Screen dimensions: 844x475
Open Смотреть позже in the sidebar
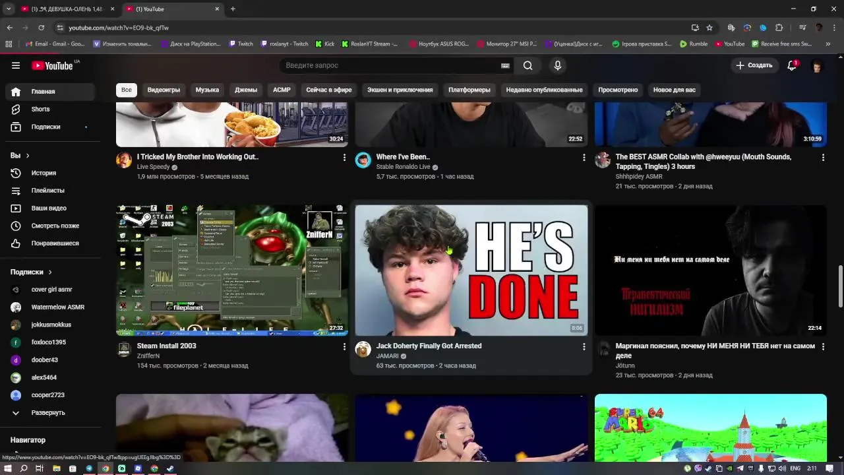51,226
